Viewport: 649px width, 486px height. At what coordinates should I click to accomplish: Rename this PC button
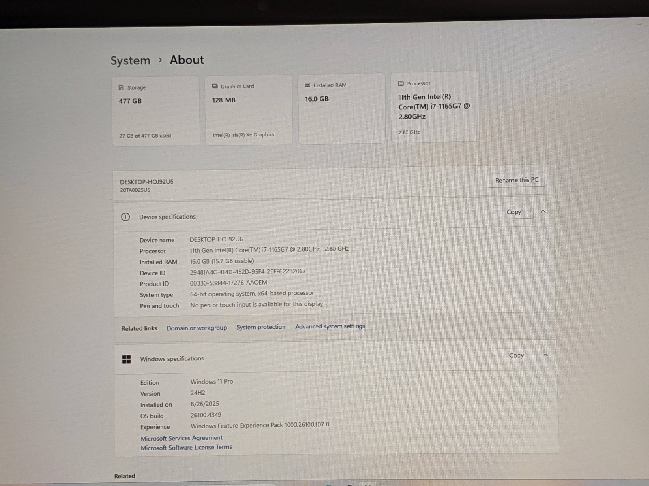tap(517, 180)
